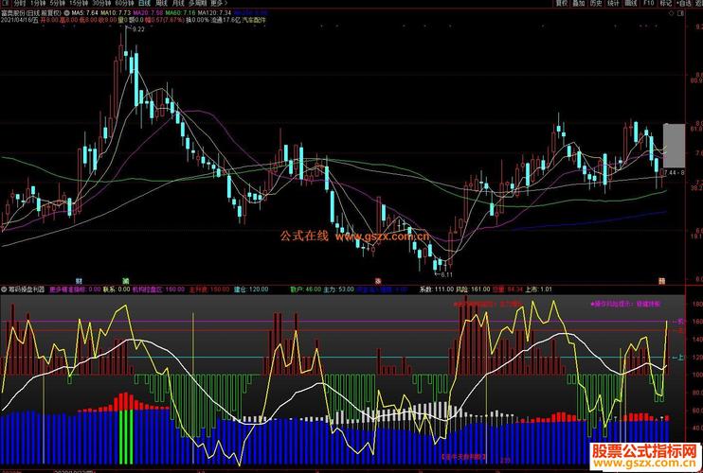Click the orange marker icon at chart bottom right
The image size is (703, 473).
pyautogui.click(x=661, y=281)
